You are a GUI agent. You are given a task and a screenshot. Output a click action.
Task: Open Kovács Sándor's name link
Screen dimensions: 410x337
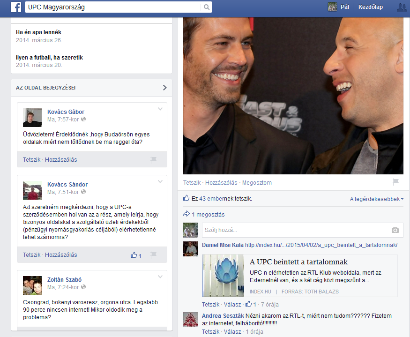(67, 185)
